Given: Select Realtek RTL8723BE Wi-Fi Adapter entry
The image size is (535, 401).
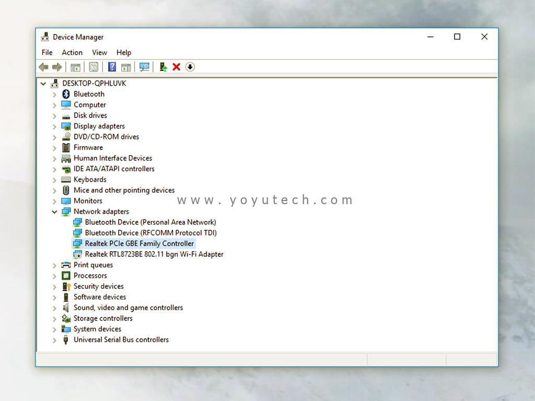Looking at the screenshot, I should (154, 254).
